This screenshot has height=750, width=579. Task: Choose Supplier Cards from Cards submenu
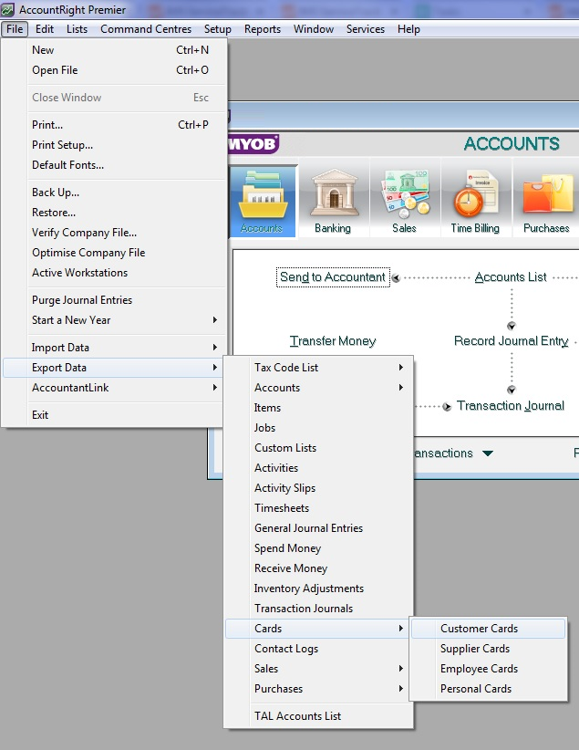coord(488,649)
